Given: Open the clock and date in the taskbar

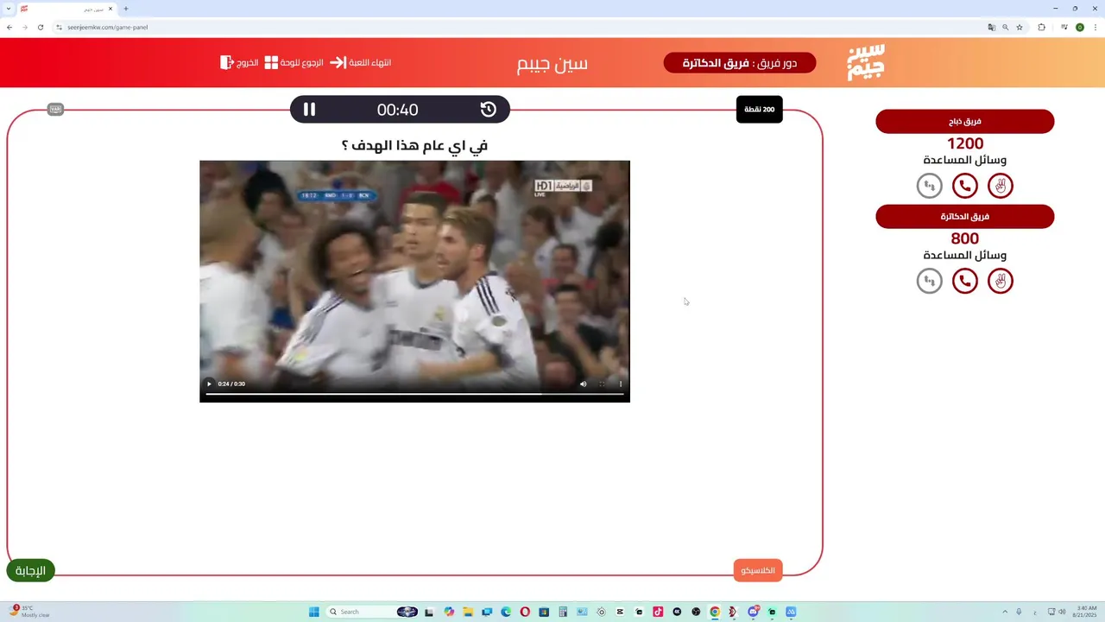Looking at the screenshot, I should [x=1086, y=612].
